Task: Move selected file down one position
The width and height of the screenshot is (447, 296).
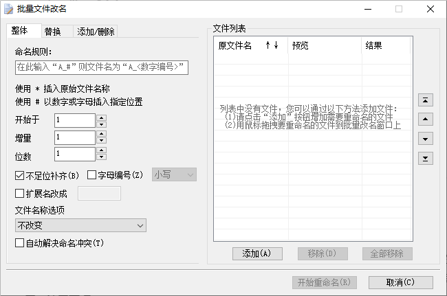Action: point(425,139)
